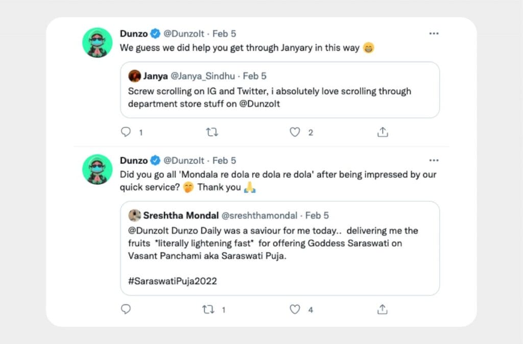This screenshot has height=344, width=523.
Task: Reply to the Mondala re dola tweet
Action: [126, 309]
